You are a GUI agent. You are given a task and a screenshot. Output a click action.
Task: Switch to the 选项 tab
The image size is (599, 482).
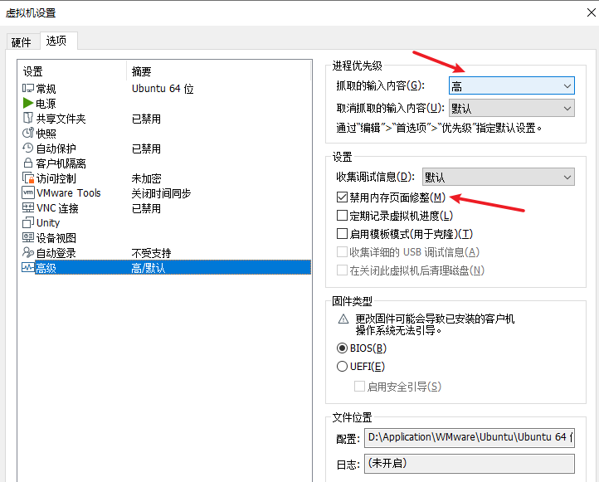[x=57, y=41]
